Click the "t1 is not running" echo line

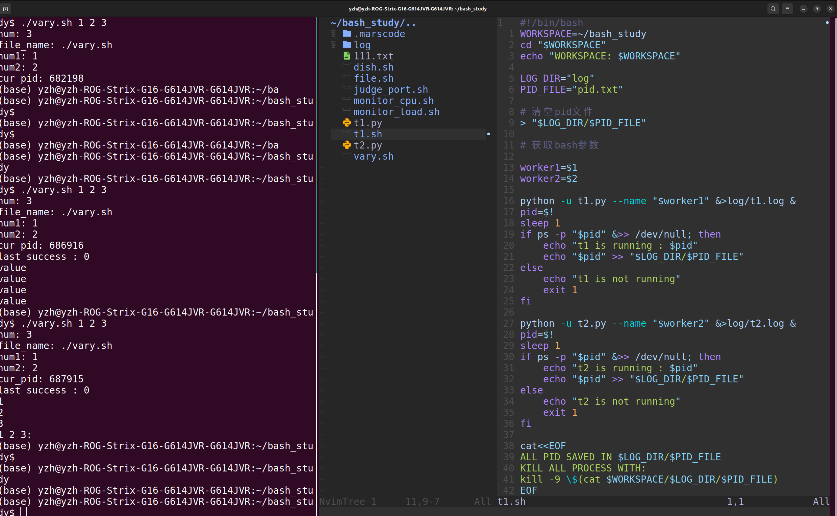[x=612, y=279]
